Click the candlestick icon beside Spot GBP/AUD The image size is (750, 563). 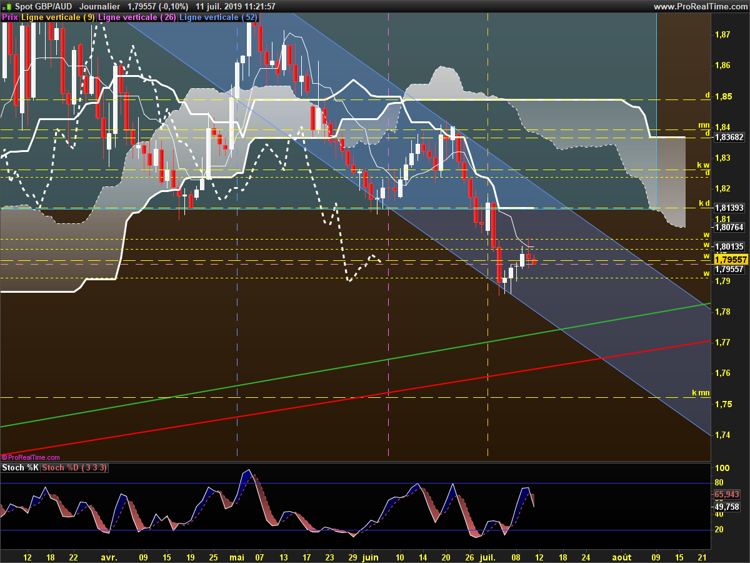[7, 6]
